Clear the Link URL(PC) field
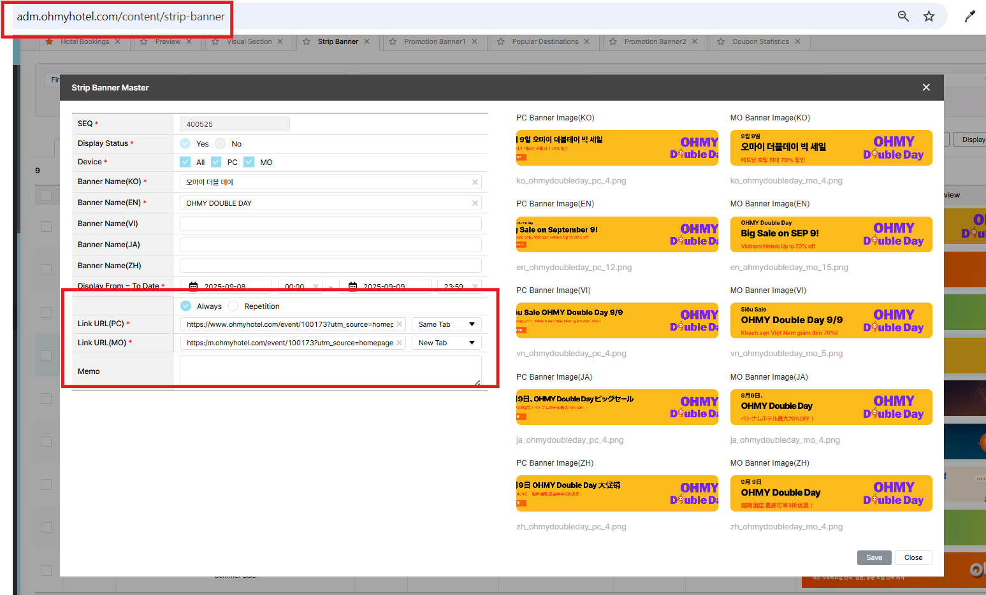This screenshot has height=595, width=986. [x=400, y=324]
